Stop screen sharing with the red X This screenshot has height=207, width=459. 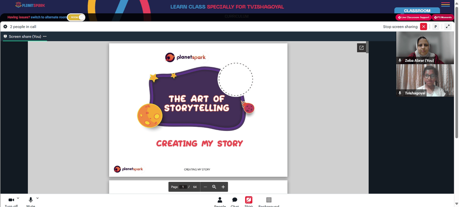(x=423, y=27)
